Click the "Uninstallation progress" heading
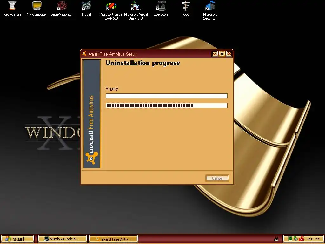The height and width of the screenshot is (244, 325). (x=143, y=63)
